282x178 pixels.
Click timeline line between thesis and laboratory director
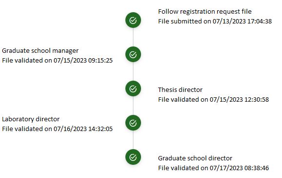click(x=133, y=106)
